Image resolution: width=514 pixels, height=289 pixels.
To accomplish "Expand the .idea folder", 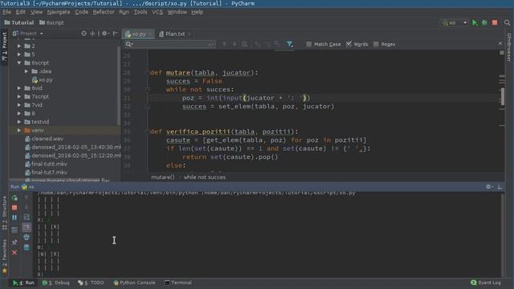I will (27, 71).
